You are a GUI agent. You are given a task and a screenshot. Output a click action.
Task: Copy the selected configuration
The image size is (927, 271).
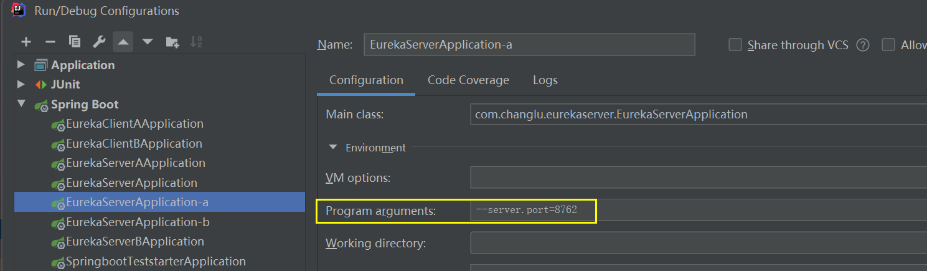tap(75, 42)
